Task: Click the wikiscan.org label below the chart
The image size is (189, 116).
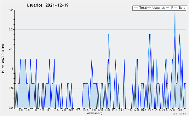Action: pos(94,113)
